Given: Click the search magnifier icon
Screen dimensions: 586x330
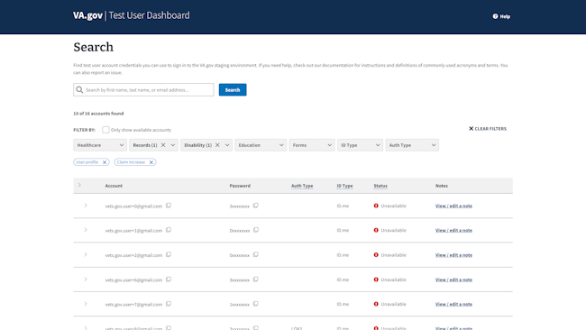Looking at the screenshot, I should tap(79, 89).
